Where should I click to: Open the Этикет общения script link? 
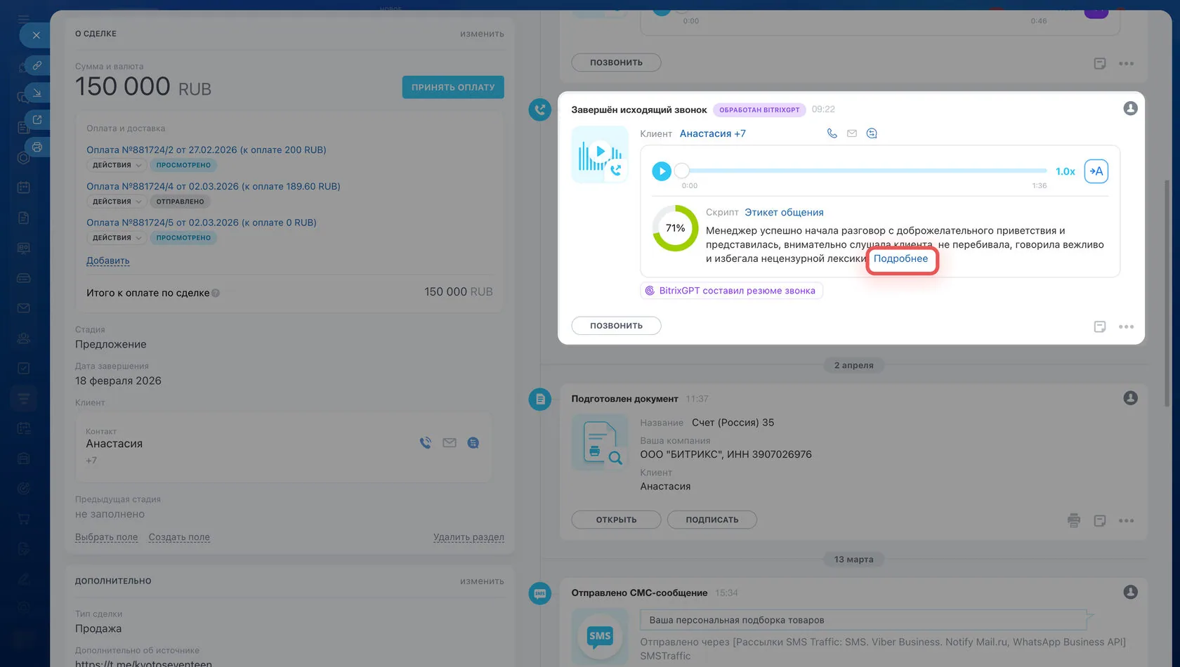(784, 212)
